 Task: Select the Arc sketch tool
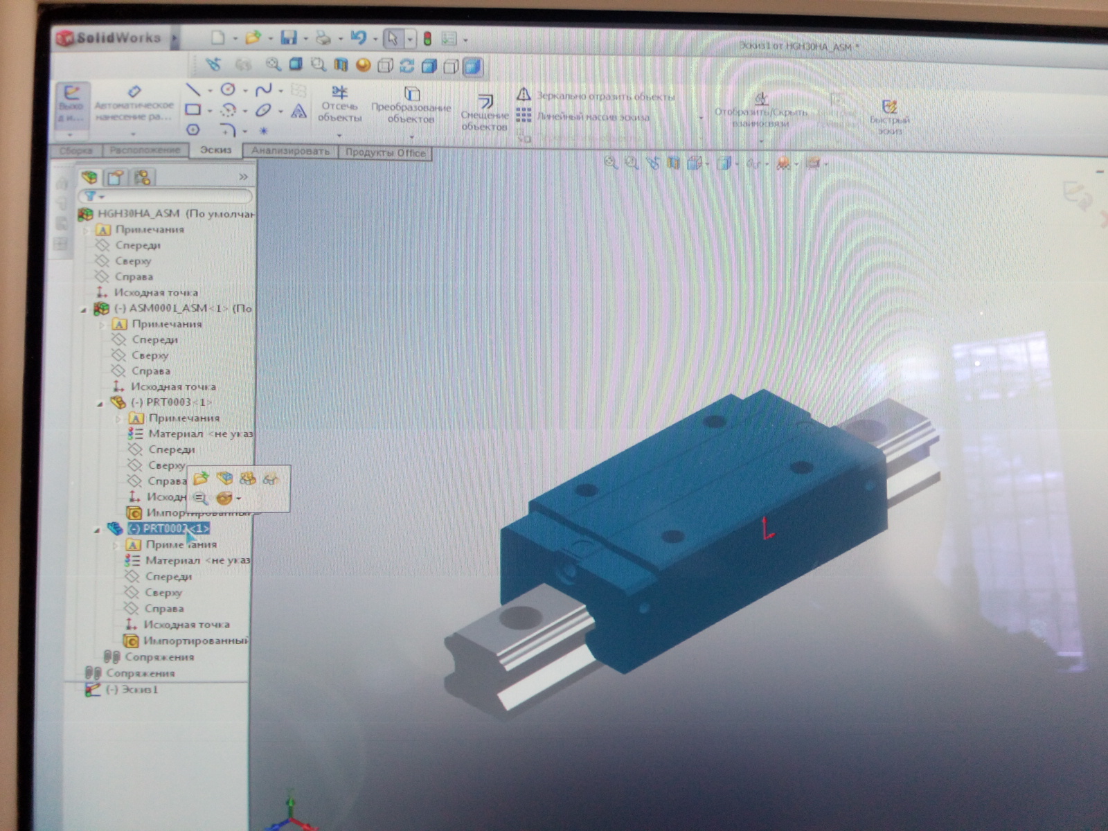click(x=228, y=109)
